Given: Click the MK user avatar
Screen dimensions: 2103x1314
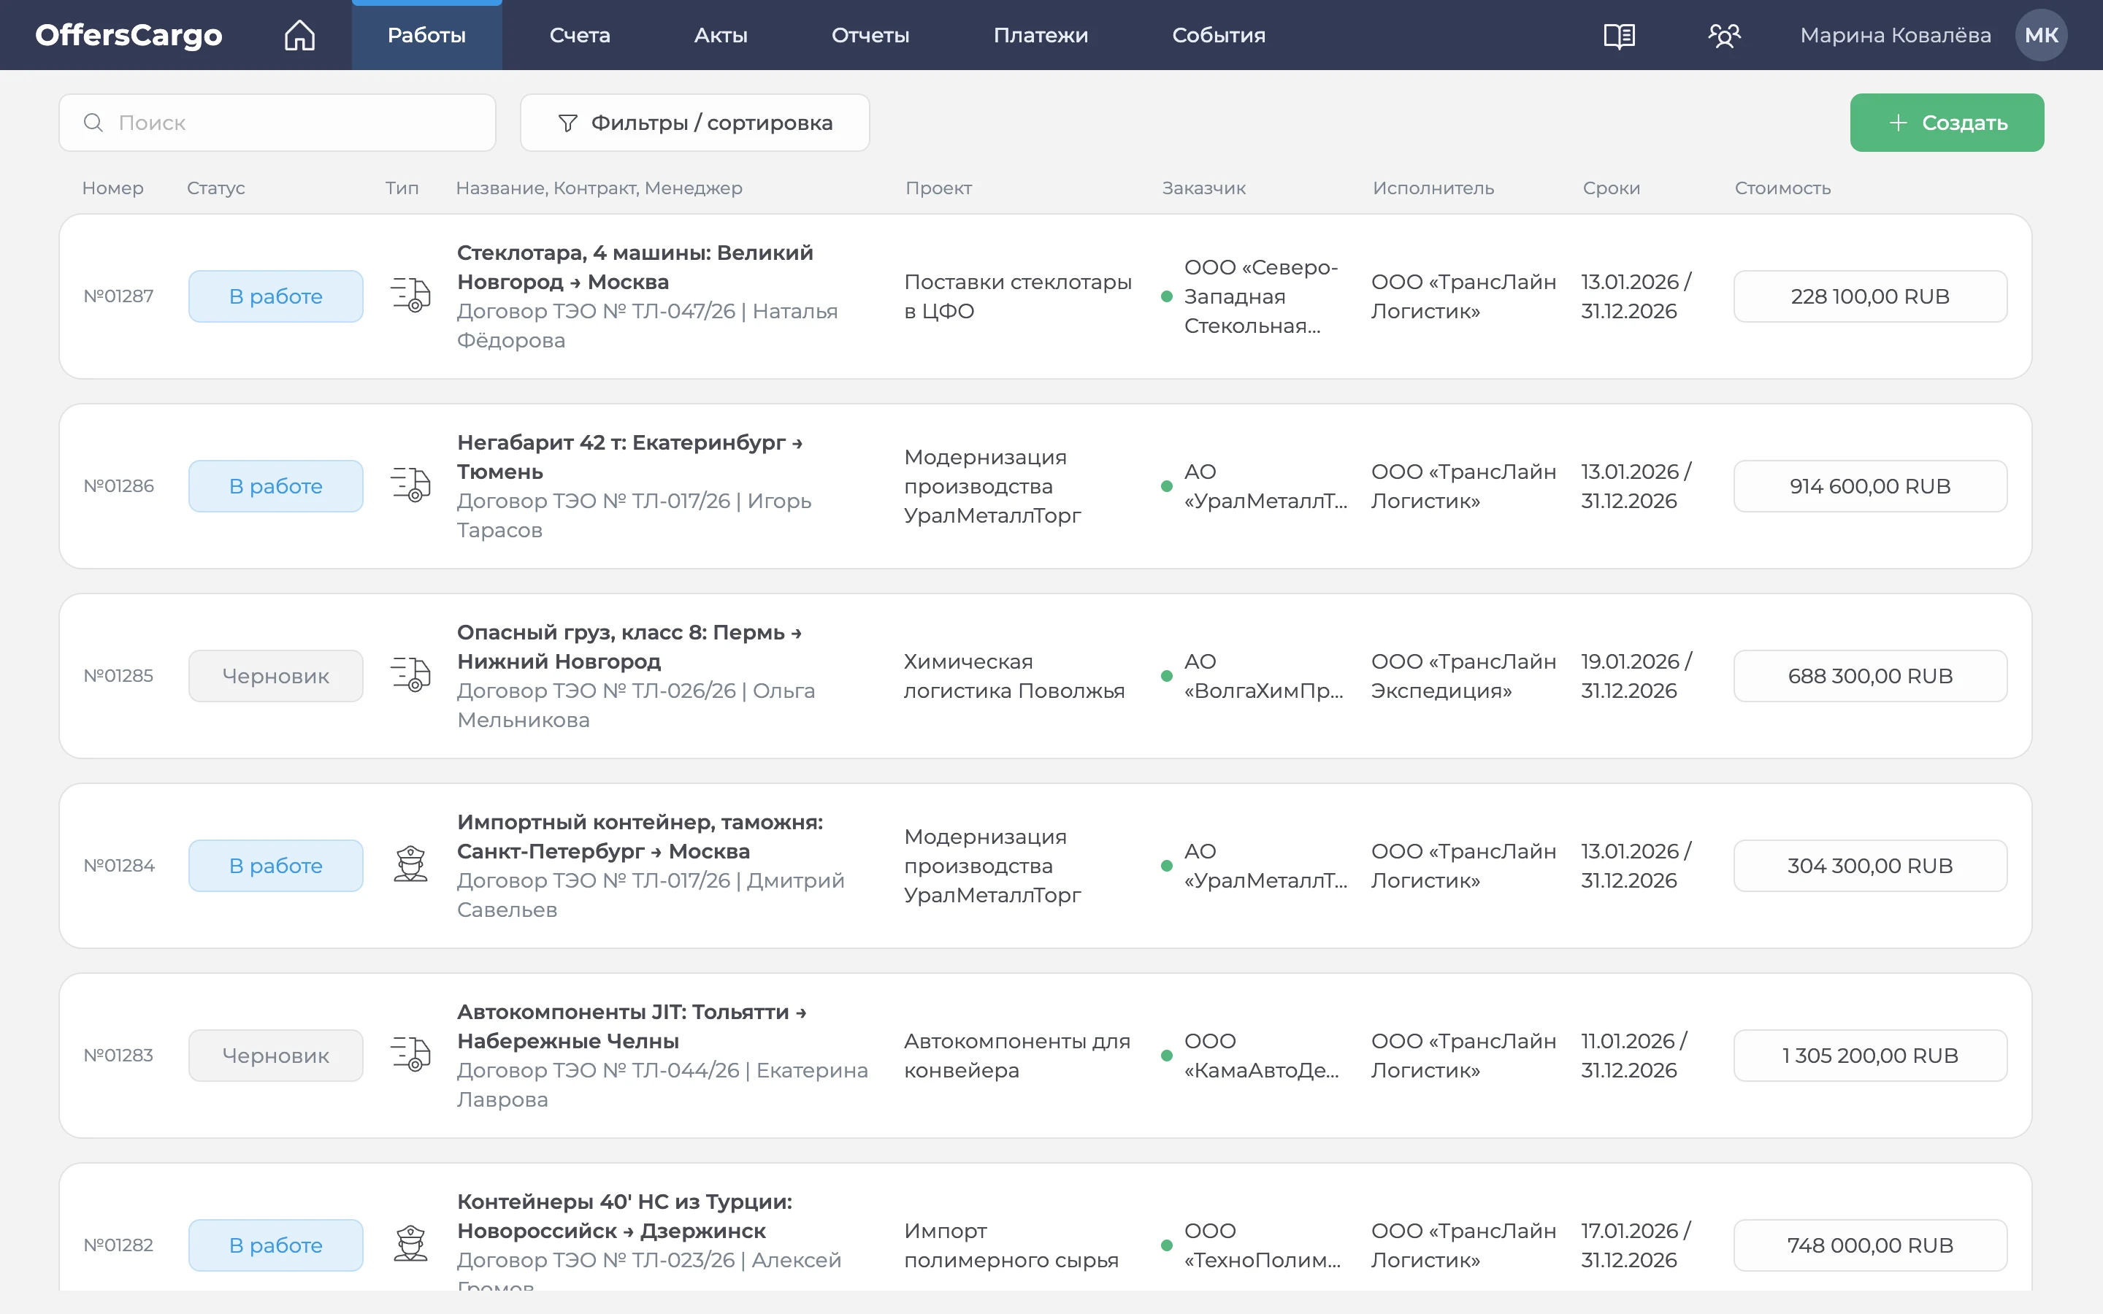Looking at the screenshot, I should 2040,35.
